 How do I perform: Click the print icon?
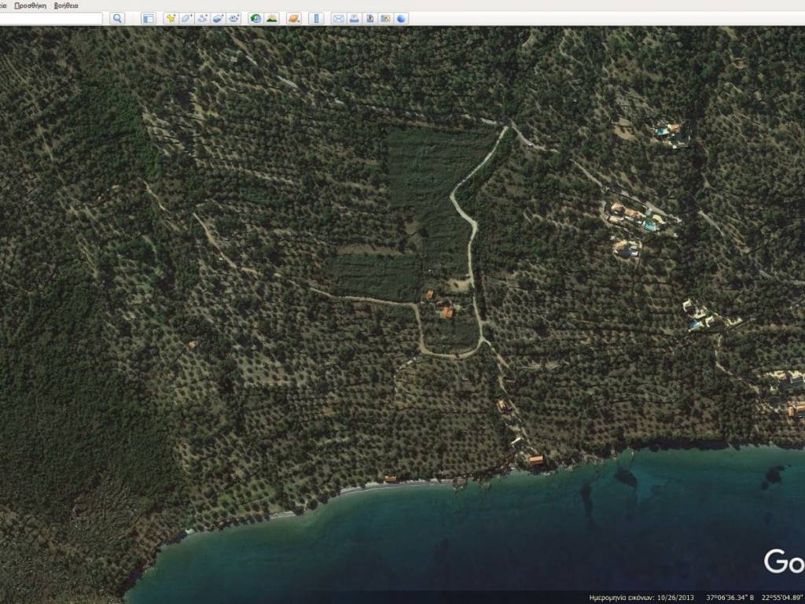(x=354, y=18)
